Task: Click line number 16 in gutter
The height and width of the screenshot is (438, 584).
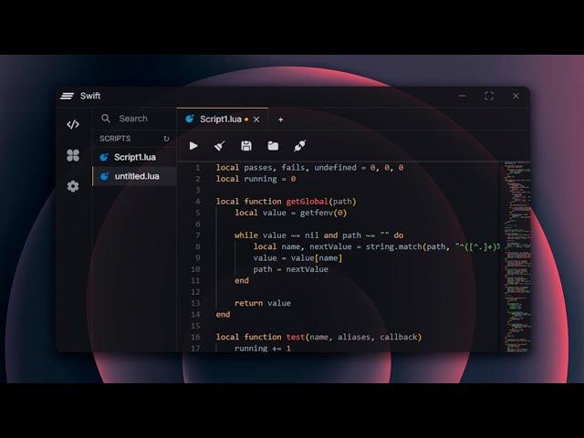Action: click(195, 337)
